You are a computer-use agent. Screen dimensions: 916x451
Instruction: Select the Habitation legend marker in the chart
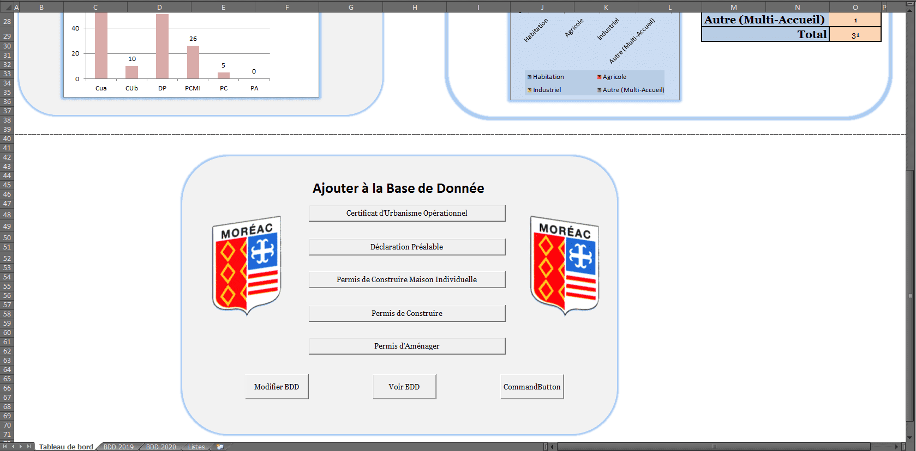coord(529,77)
